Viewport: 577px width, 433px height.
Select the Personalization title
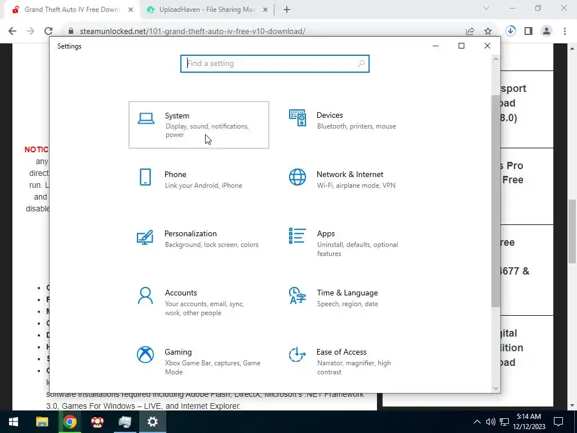[190, 233]
